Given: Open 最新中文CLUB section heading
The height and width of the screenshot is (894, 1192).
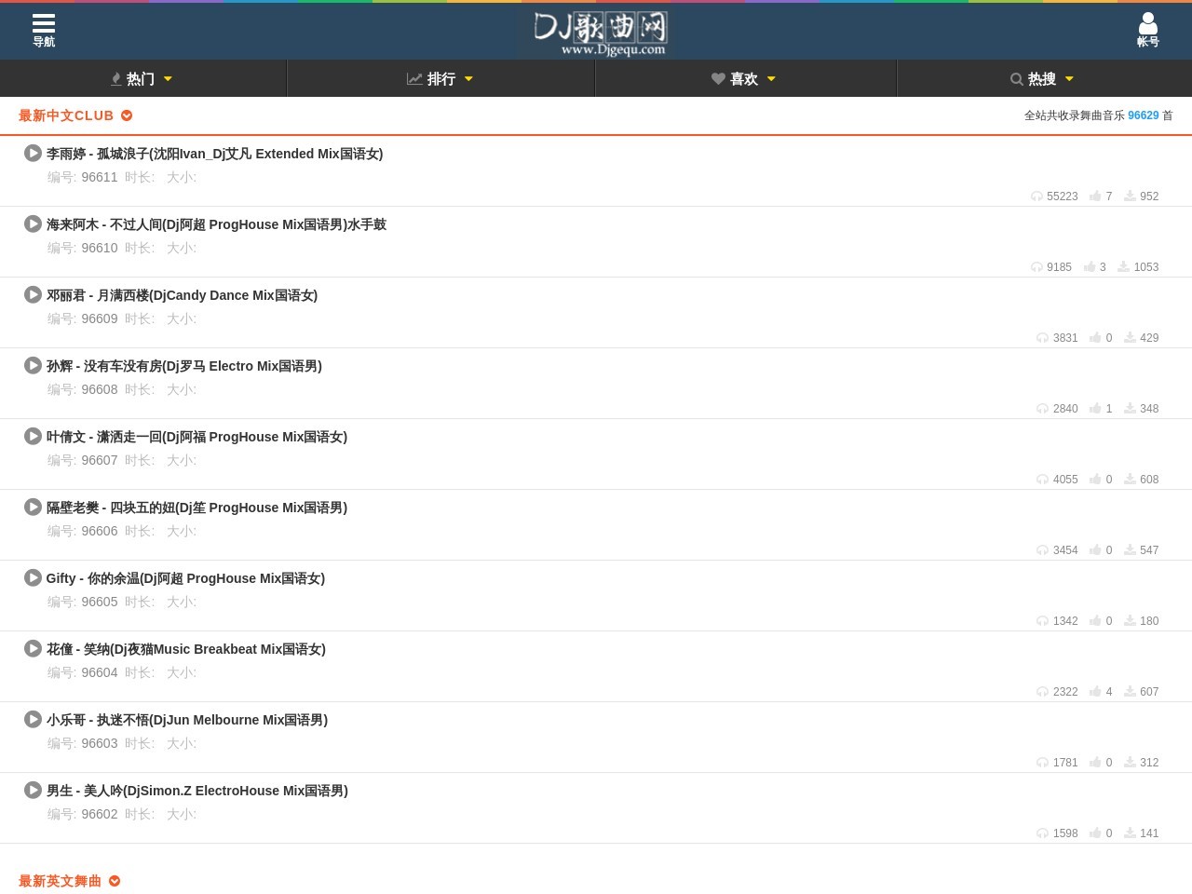Looking at the screenshot, I should click(66, 115).
